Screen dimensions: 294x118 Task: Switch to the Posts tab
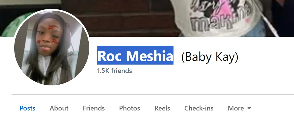27,108
